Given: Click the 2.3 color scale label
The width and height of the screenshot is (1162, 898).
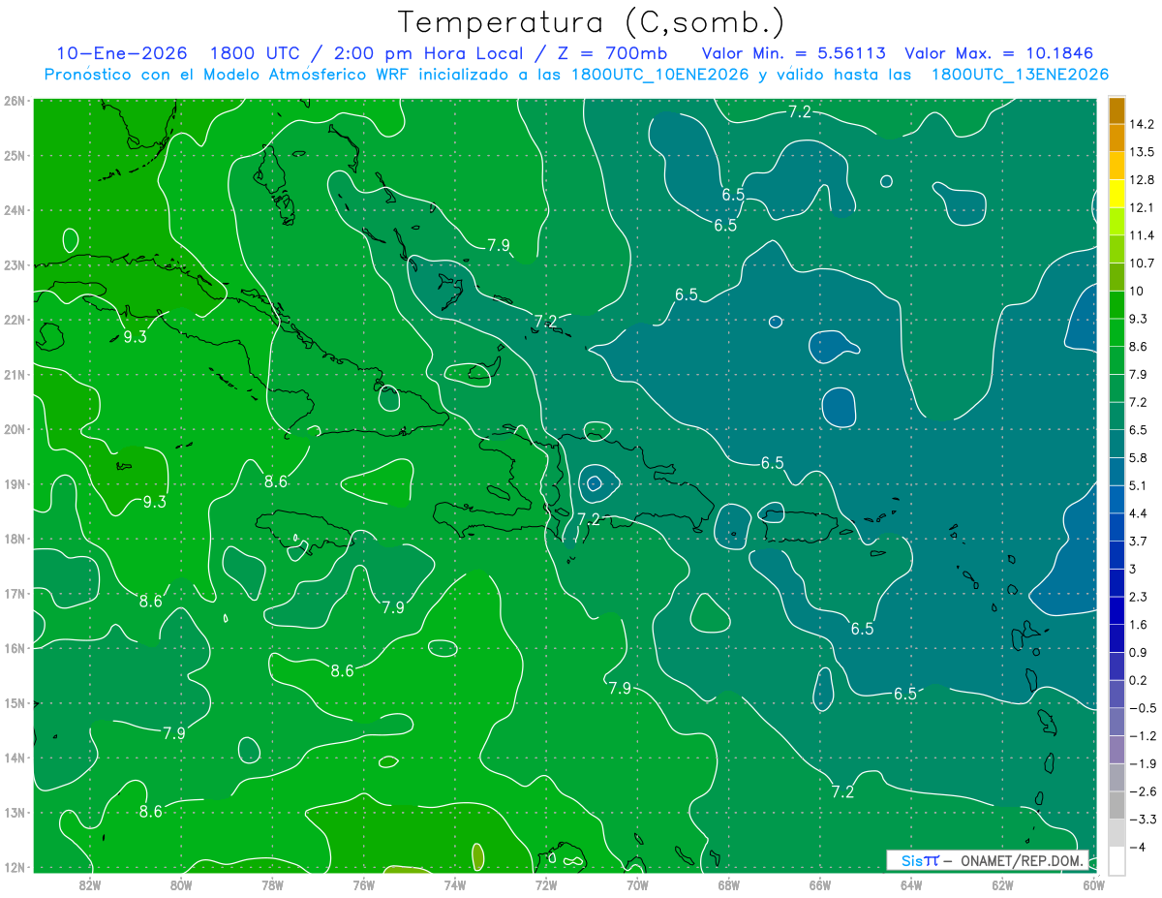Looking at the screenshot, I should click(x=1139, y=597).
